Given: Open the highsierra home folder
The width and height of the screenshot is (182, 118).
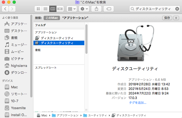Looking at the screenshot, I should (16, 66).
